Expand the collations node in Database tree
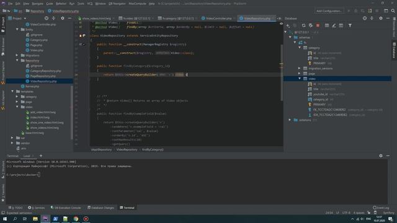The image size is (397, 223). tap(290, 120)
